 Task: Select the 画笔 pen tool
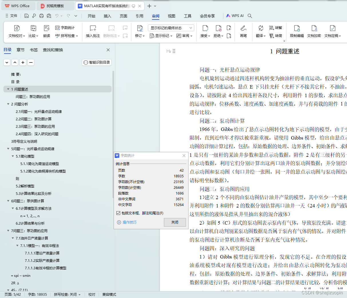pos(243,32)
